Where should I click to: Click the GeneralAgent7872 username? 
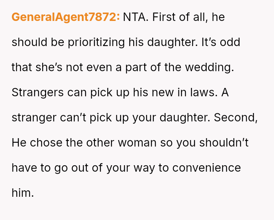[x=66, y=17]
